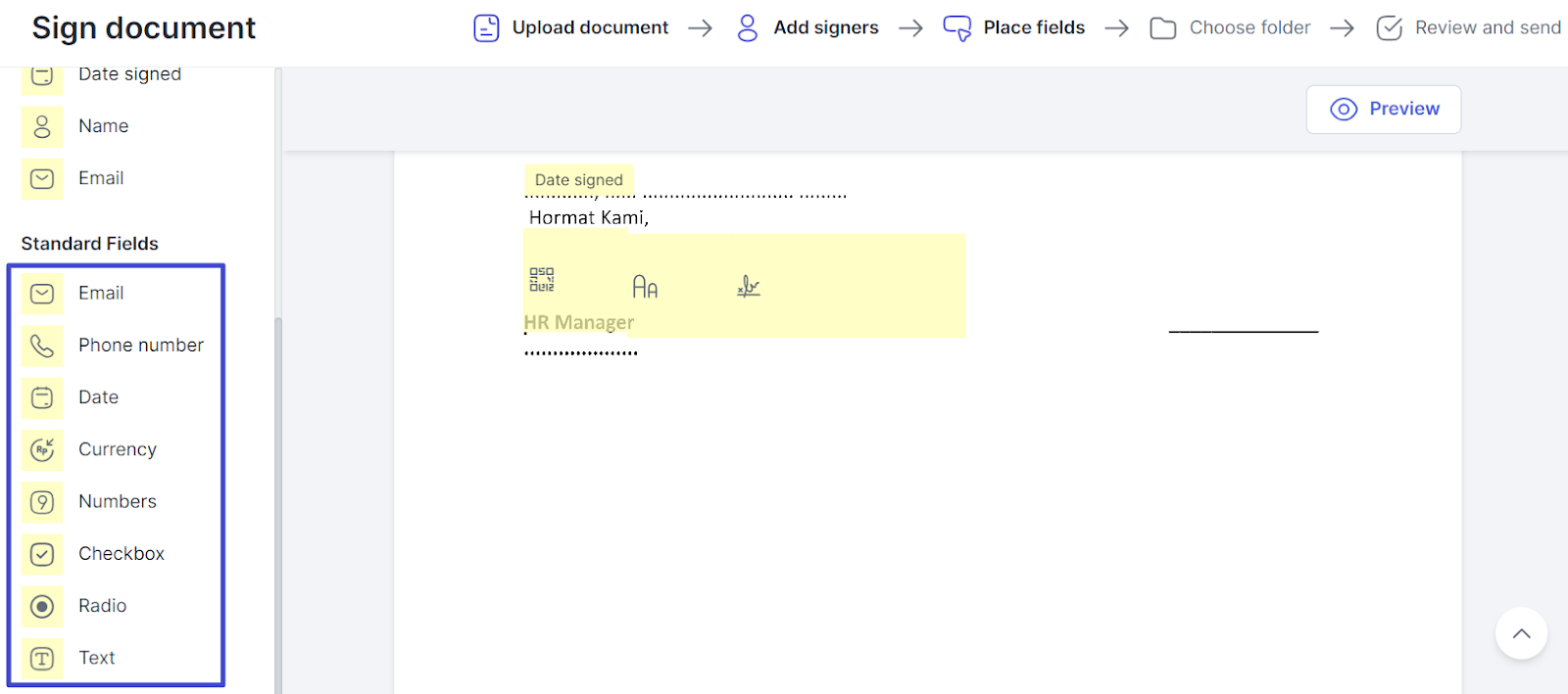Click the scroll-to-top chevron button

tap(1521, 633)
